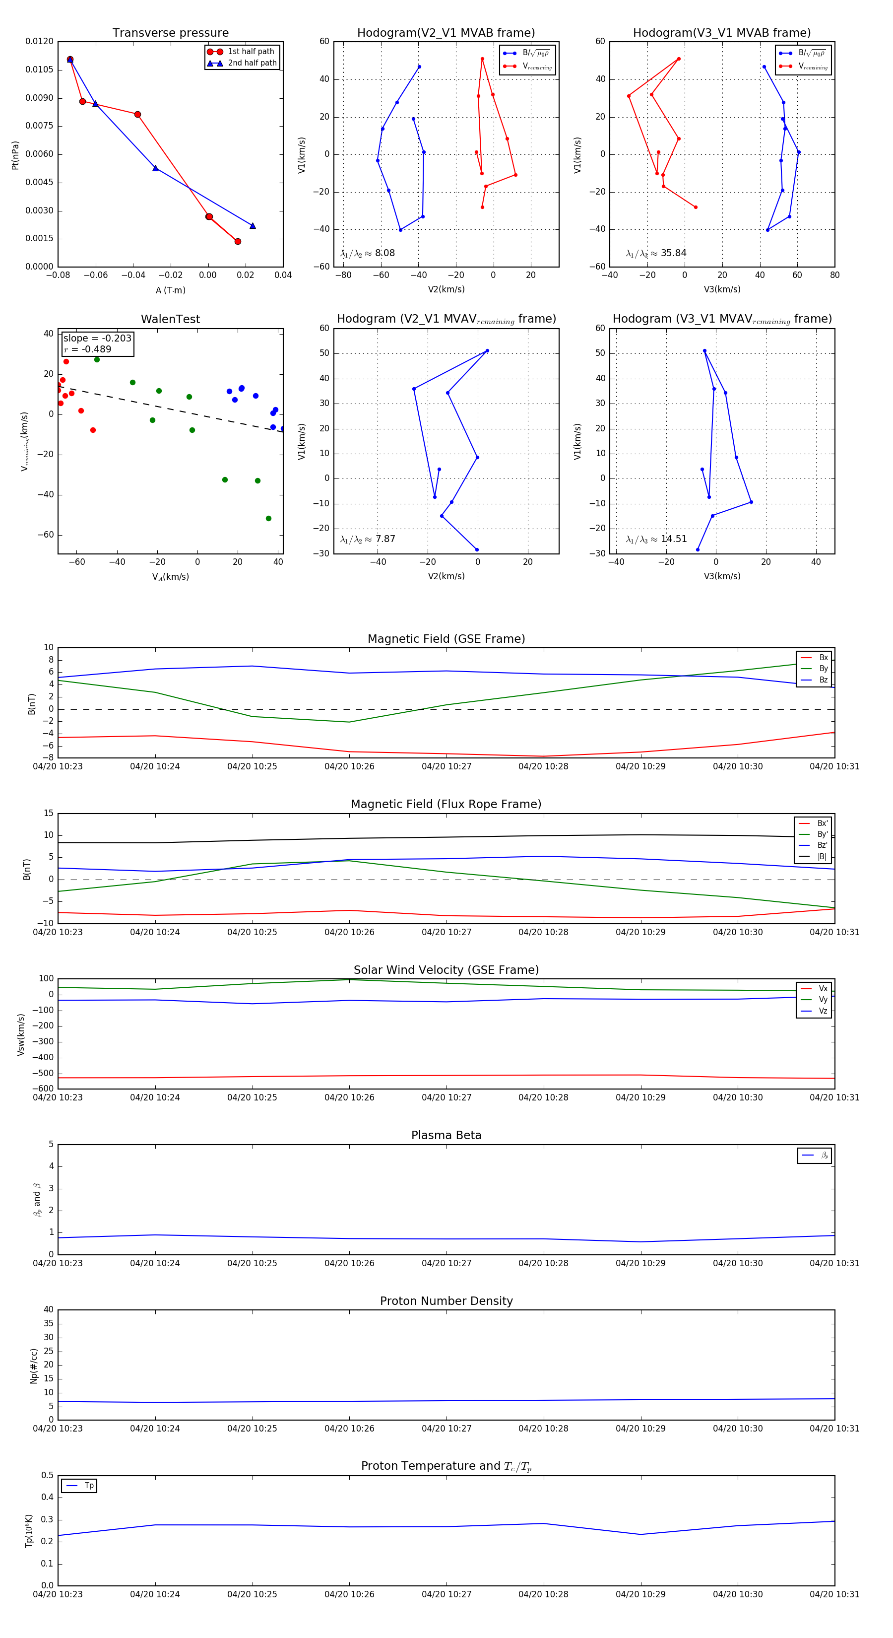
Task: Select the Tp legend entry
Action: point(79,1486)
